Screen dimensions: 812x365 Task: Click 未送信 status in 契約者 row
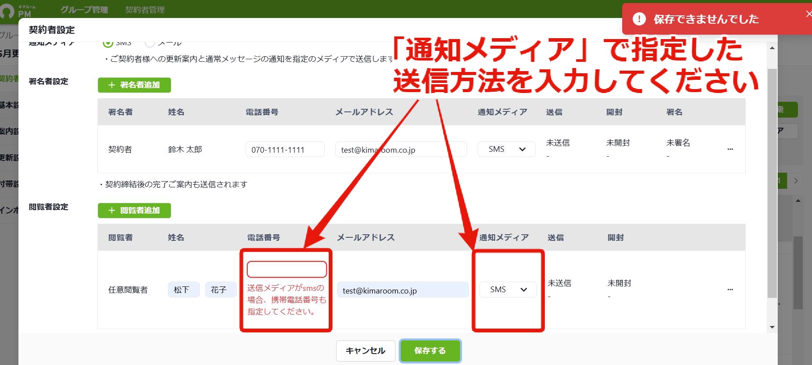click(558, 143)
